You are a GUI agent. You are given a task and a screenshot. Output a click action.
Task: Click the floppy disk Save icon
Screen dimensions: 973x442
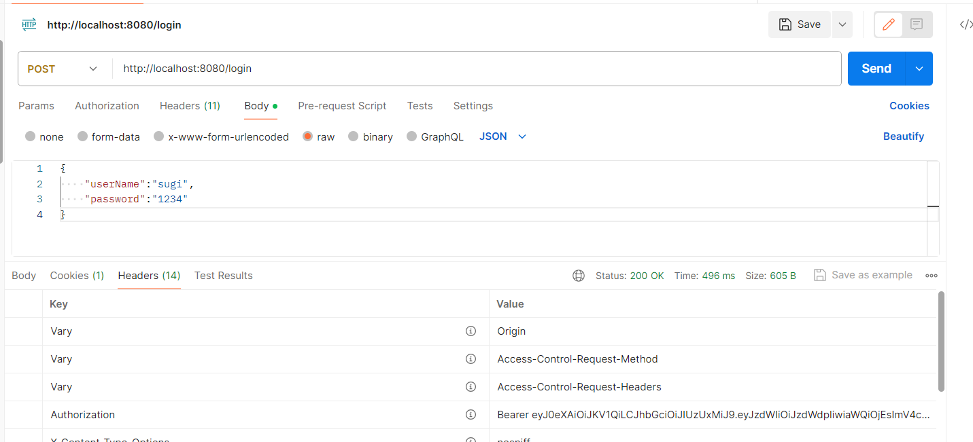point(785,24)
